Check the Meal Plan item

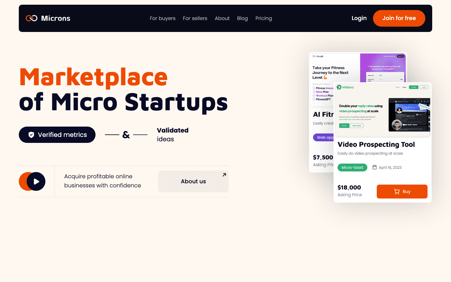coord(314,92)
